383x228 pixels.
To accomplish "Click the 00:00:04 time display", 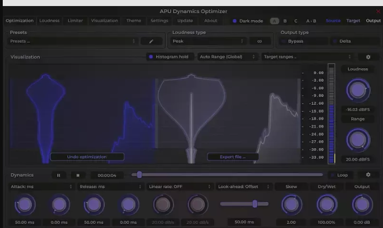I will [107, 175].
